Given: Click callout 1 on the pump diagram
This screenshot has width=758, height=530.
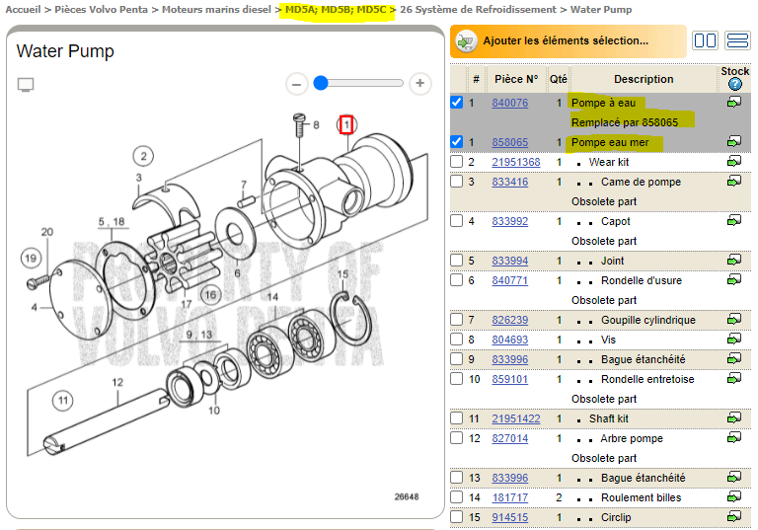Looking at the screenshot, I should point(346,124).
